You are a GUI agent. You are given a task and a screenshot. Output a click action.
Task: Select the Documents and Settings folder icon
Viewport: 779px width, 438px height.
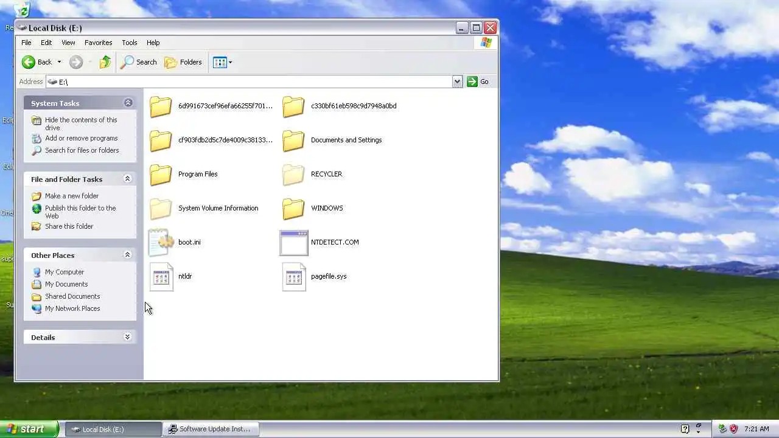[x=293, y=140]
